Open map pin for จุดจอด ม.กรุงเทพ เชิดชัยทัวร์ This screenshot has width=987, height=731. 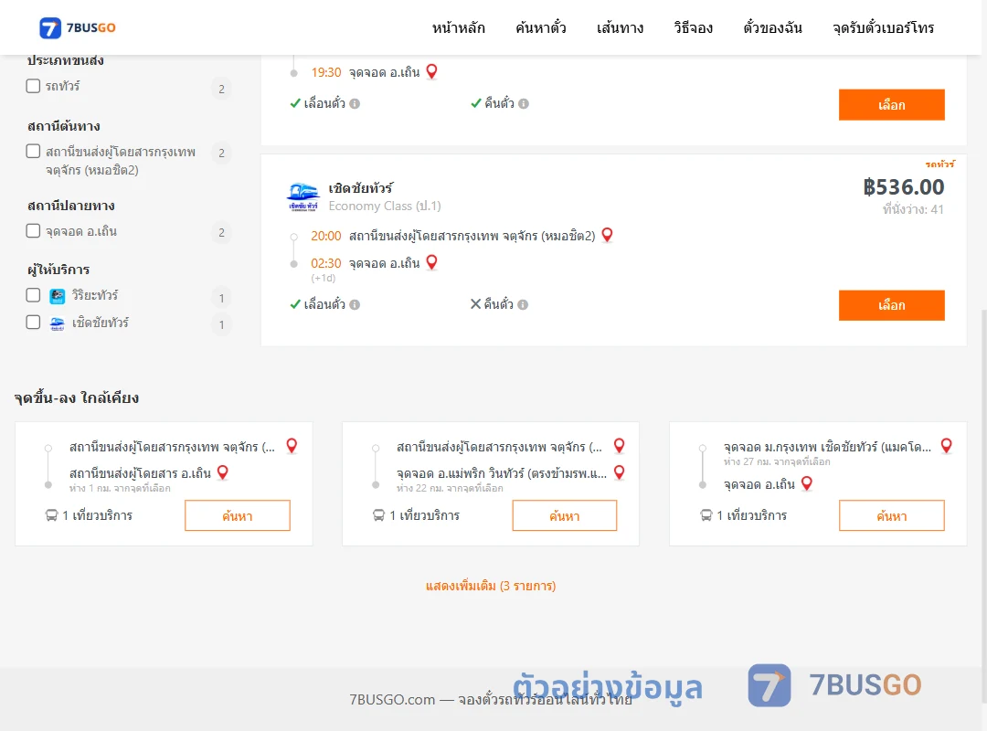[947, 447]
